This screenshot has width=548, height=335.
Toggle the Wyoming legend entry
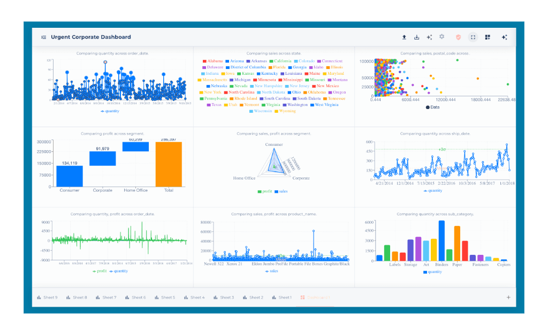(x=285, y=111)
